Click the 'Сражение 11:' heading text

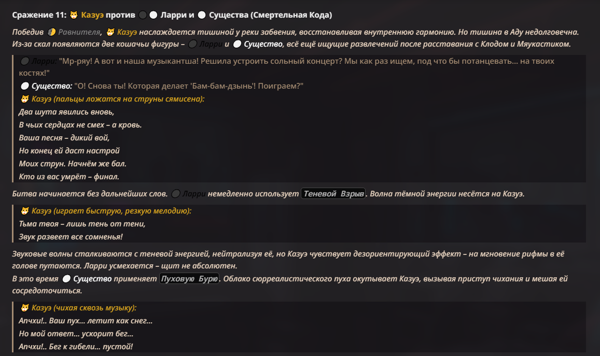(x=39, y=15)
